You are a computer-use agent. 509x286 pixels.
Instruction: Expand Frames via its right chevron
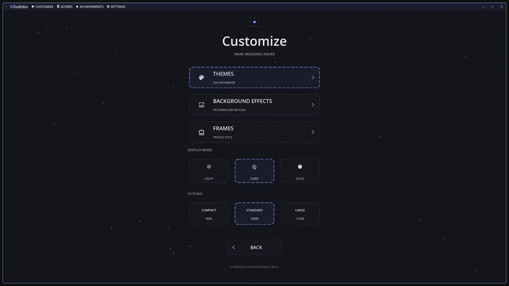point(313,132)
